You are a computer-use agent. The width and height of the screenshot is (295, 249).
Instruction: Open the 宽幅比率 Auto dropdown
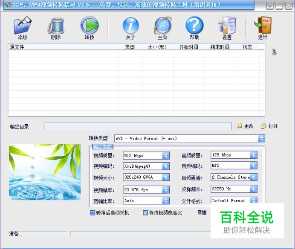tap(165, 200)
